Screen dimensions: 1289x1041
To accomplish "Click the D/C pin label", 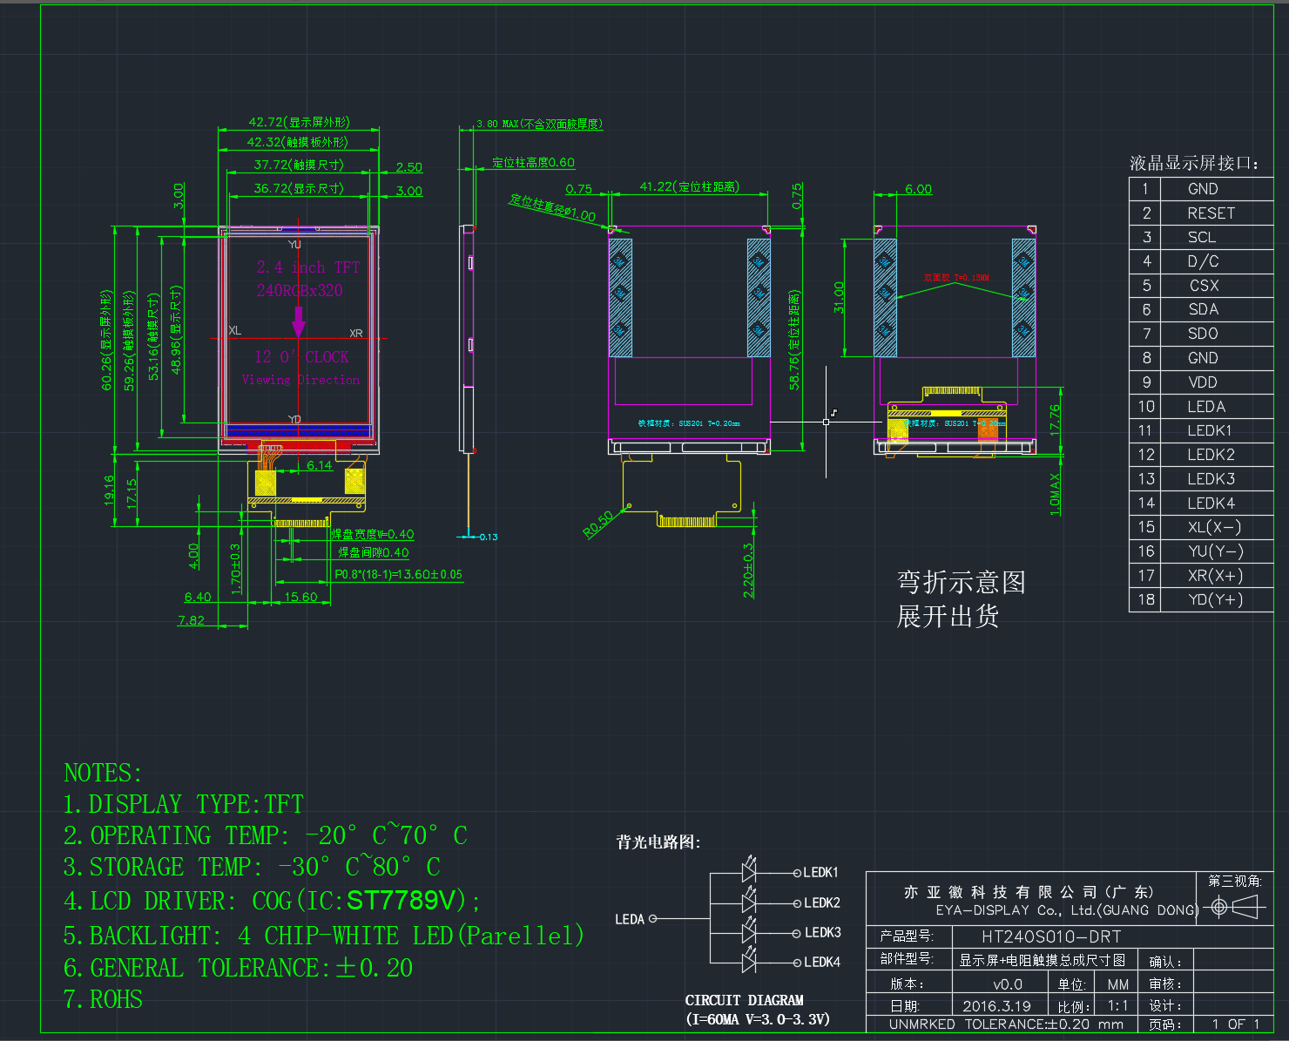I will 1203,261.
